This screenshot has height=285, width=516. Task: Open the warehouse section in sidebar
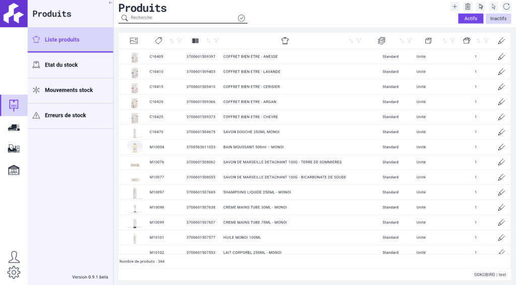click(x=14, y=170)
